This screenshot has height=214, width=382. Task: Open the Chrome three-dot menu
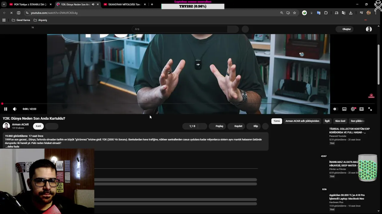375,13
